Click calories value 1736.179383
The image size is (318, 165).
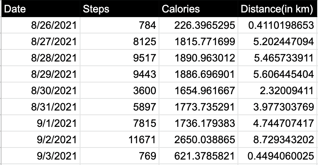(198, 123)
